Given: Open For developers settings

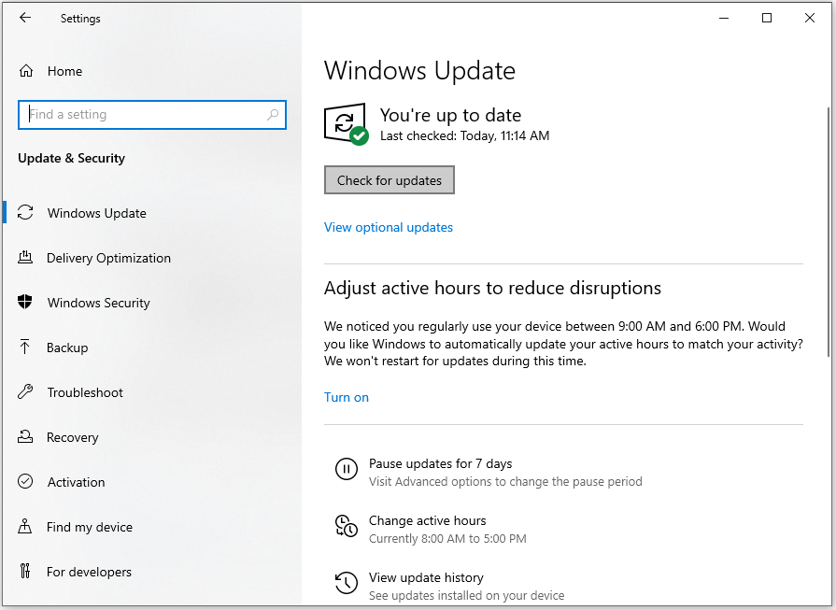Looking at the screenshot, I should click(x=89, y=572).
